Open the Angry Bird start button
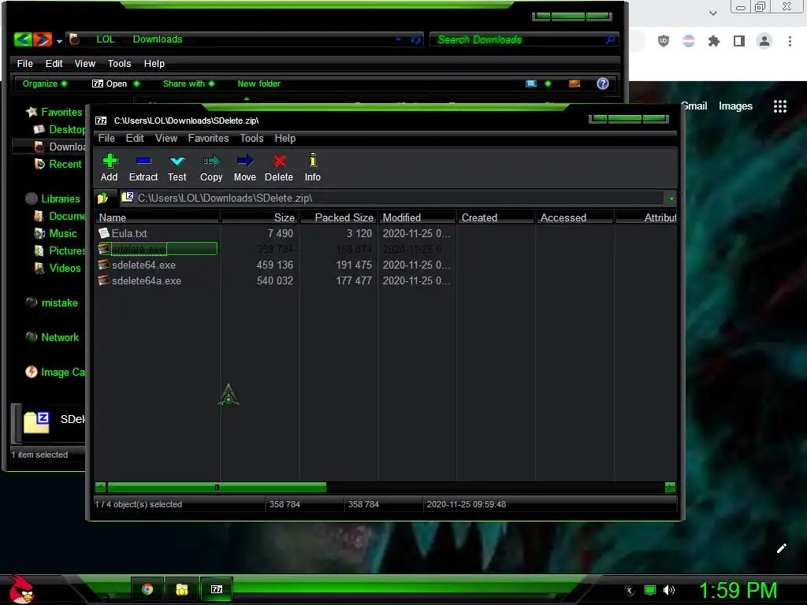This screenshot has width=807, height=605. click(x=21, y=589)
